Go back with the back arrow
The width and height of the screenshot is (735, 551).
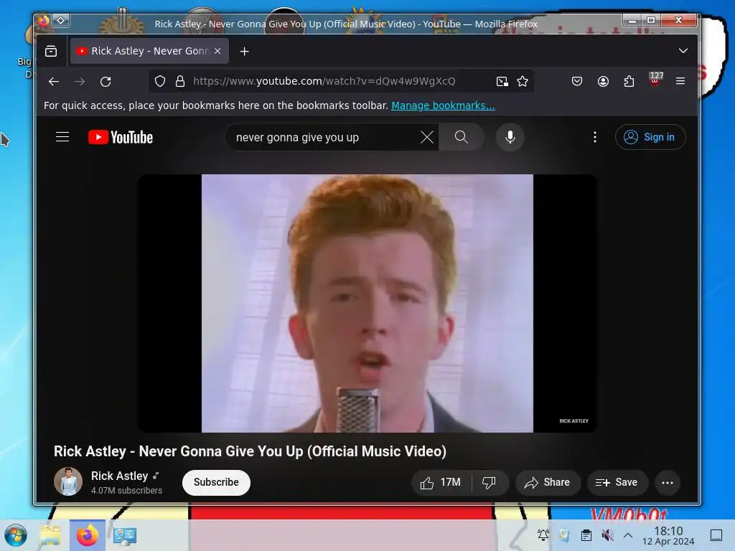pos(53,82)
